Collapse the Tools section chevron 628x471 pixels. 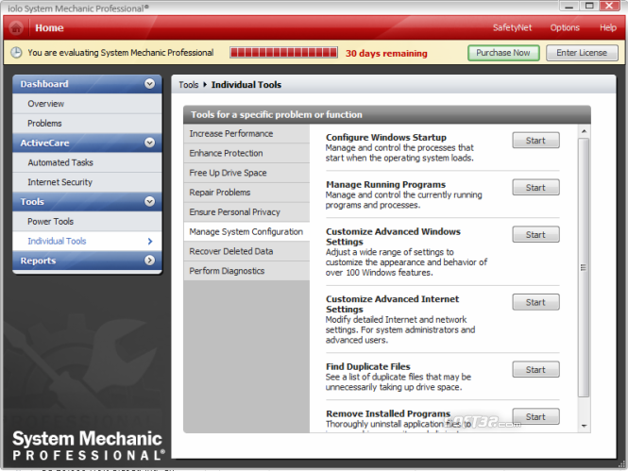click(149, 201)
